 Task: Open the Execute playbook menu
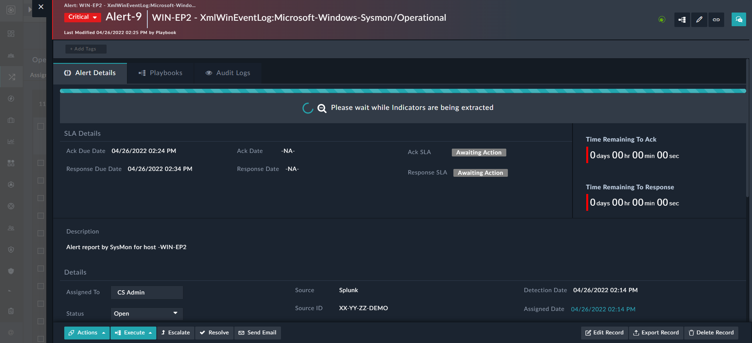point(133,333)
